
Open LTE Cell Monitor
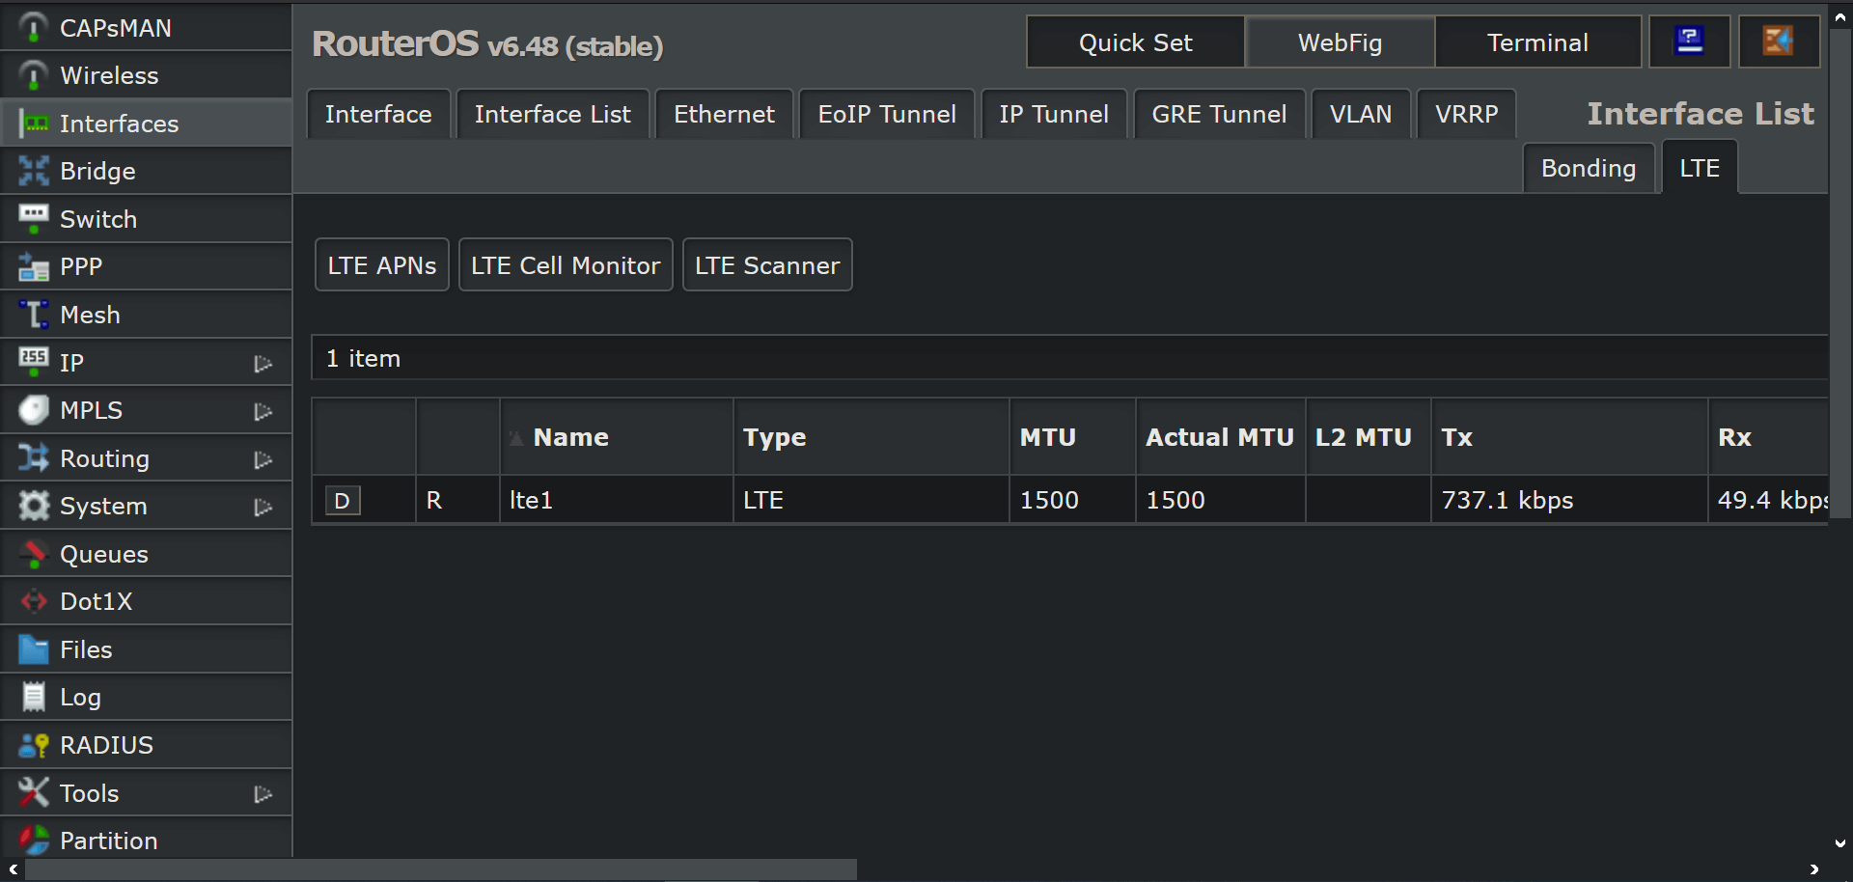tap(566, 265)
